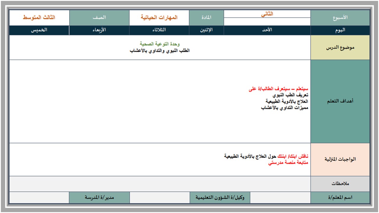
Task: Click the الواجبات المنزلية pink label
Action: pyautogui.click(x=340, y=159)
